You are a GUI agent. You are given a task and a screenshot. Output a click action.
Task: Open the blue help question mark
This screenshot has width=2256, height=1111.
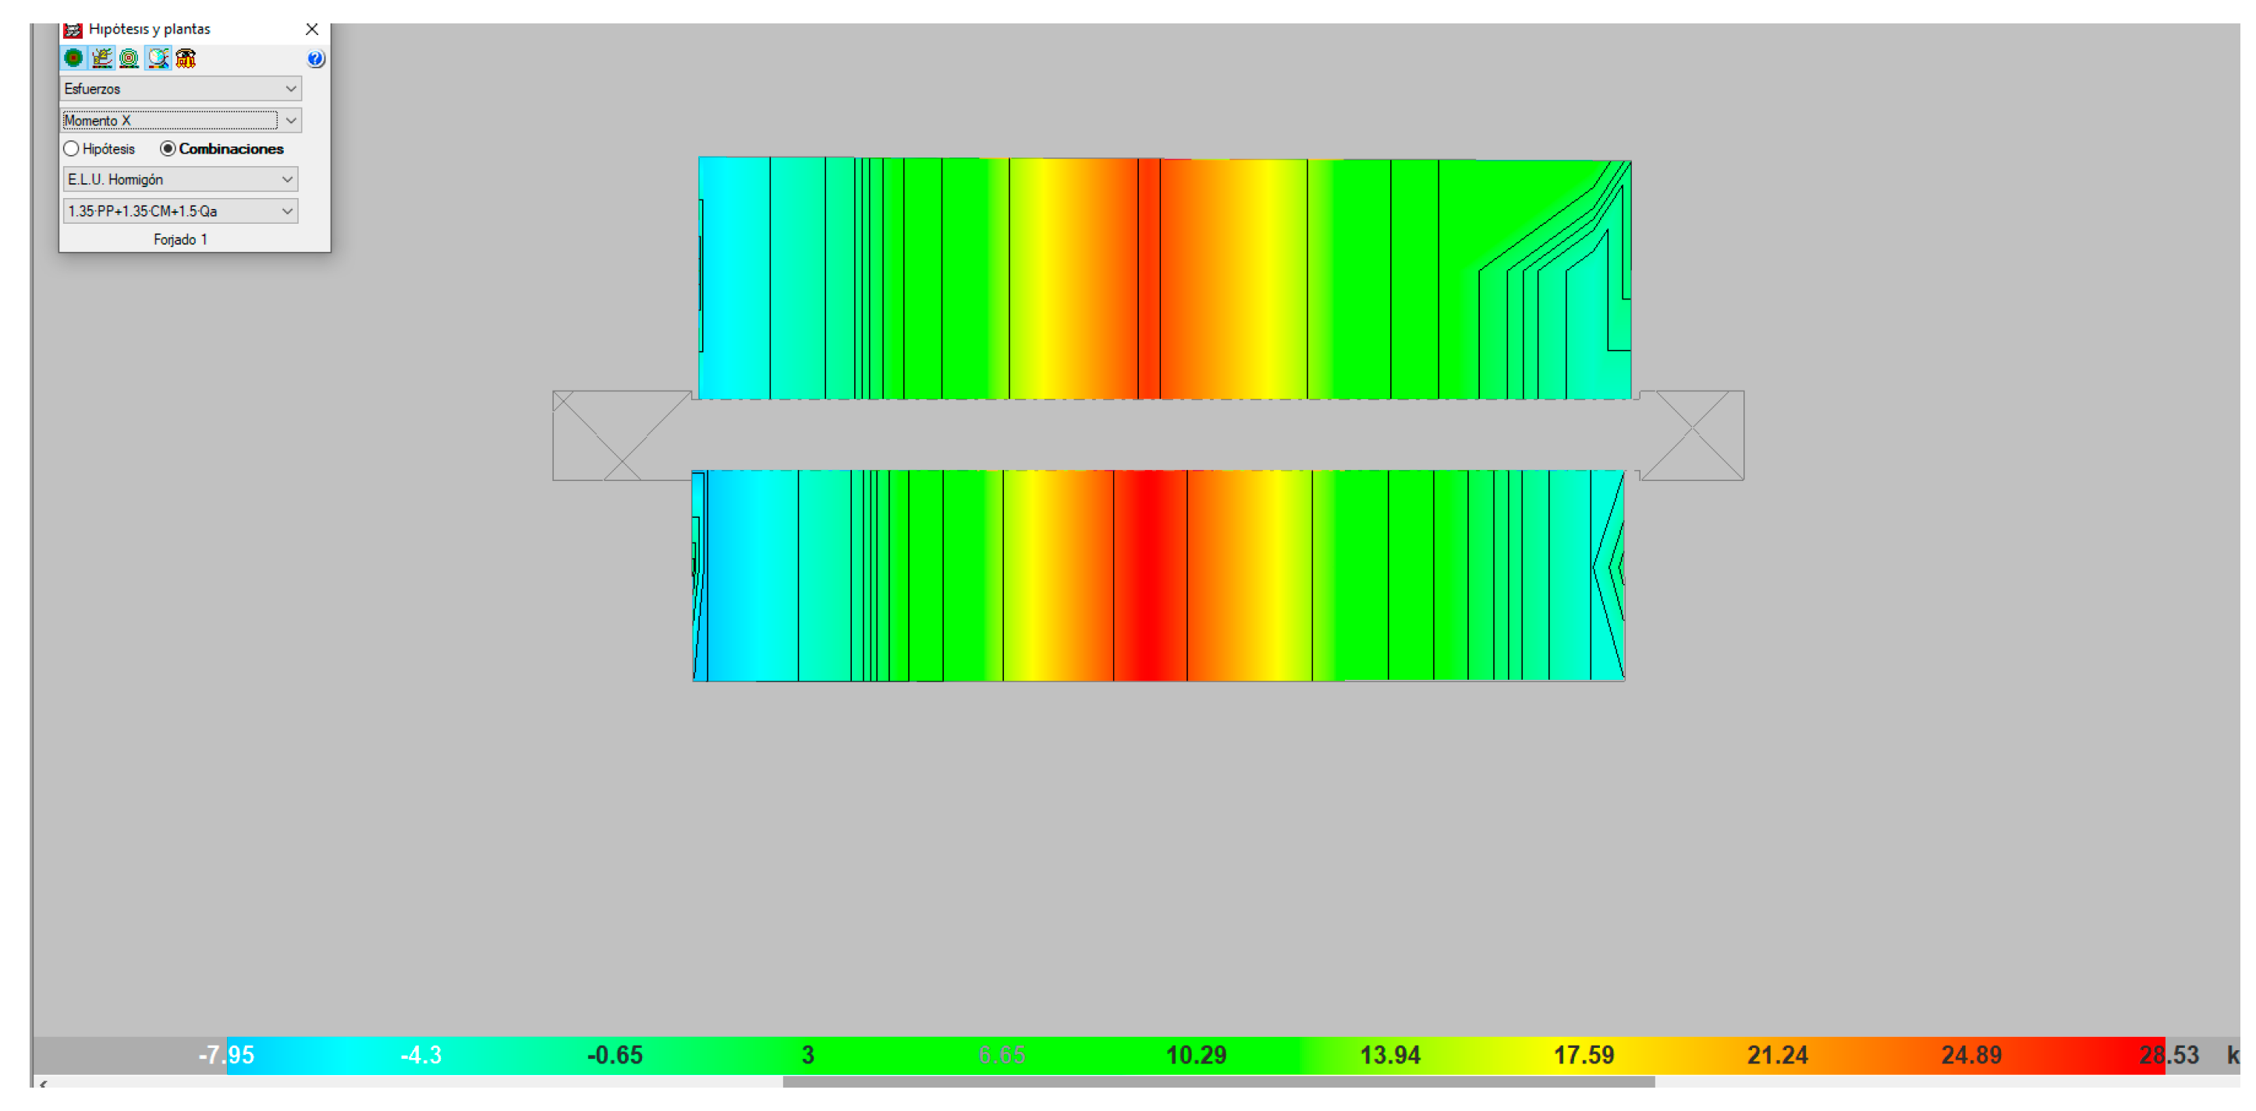[x=315, y=58]
